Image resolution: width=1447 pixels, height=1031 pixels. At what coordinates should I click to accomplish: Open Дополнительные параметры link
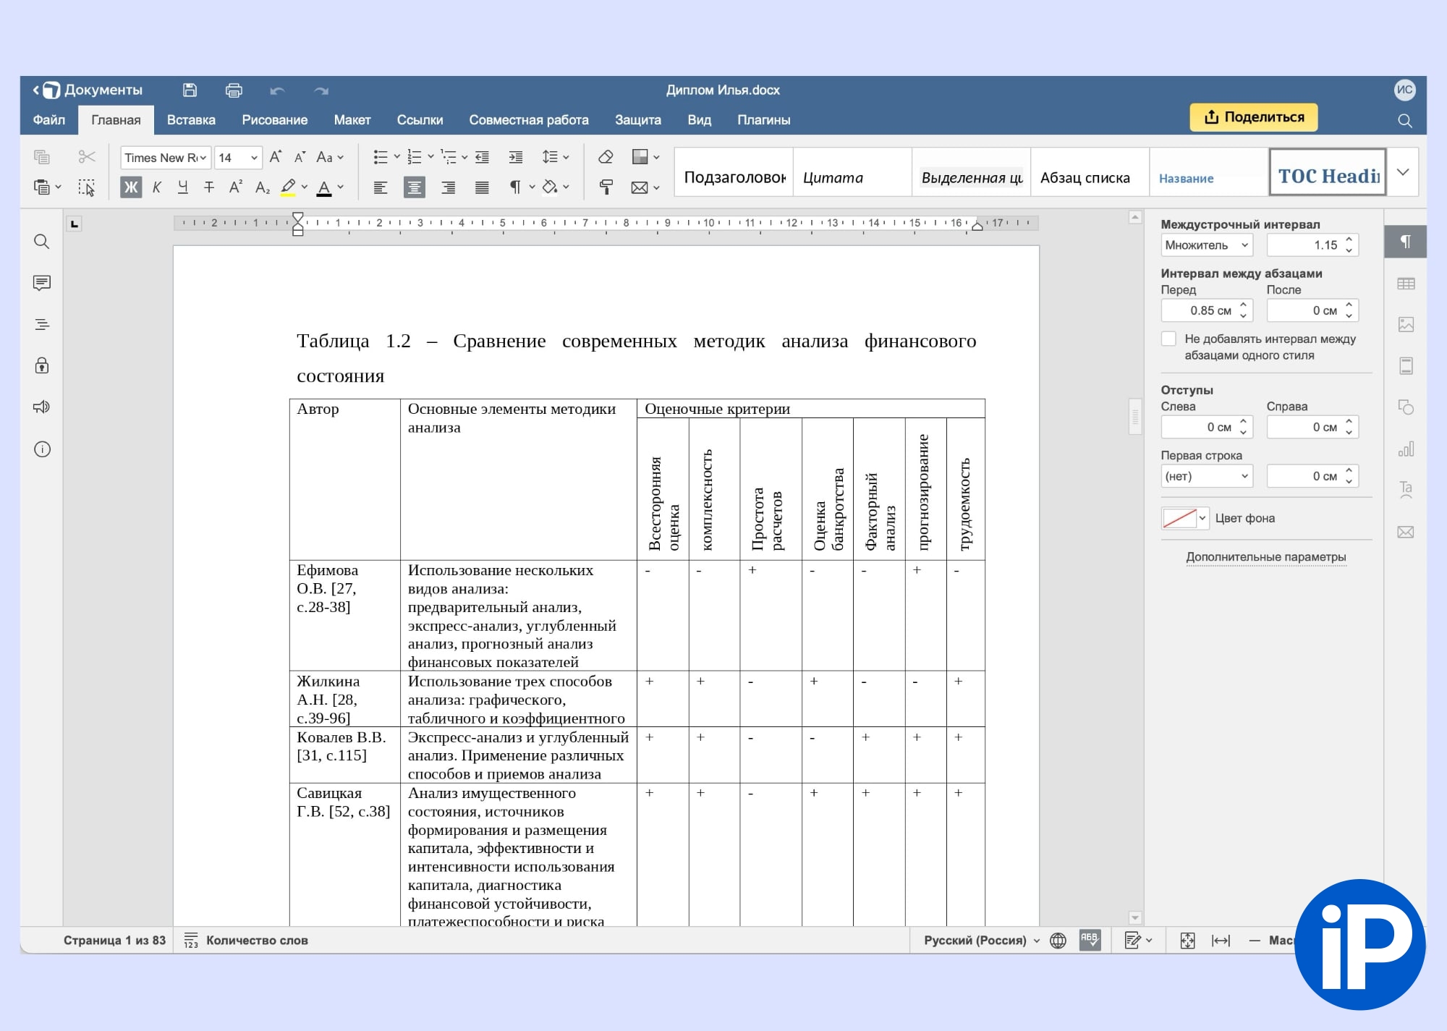click(x=1265, y=557)
